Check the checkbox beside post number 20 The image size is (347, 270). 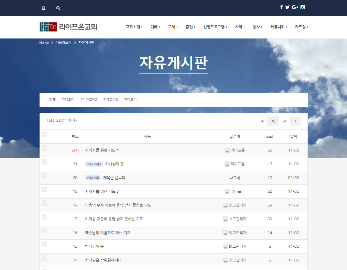[x=44, y=175]
